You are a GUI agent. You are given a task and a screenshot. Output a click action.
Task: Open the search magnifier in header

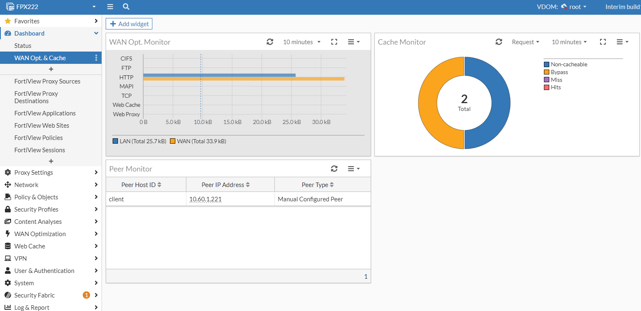tap(126, 7)
